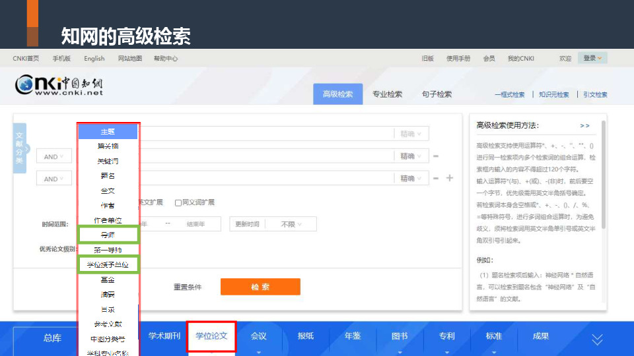
Task: Select the 成果 database tab
Action: pos(541,336)
